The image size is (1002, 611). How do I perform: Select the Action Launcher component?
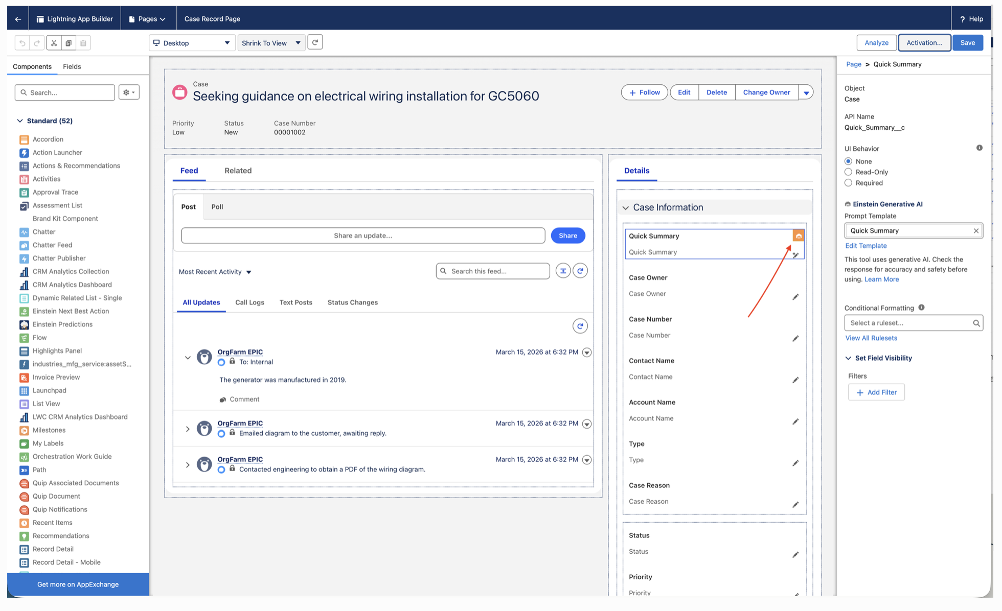click(57, 152)
